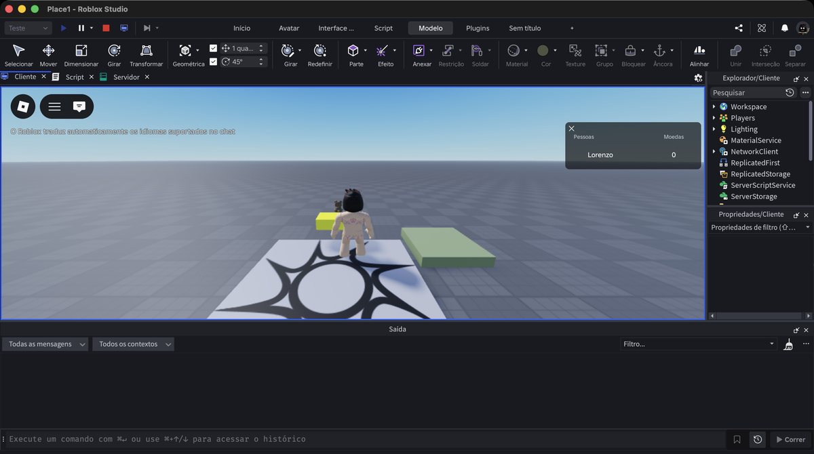The height and width of the screenshot is (454, 814).
Task: Click the Geométrica pivot icon
Action: [x=185, y=51]
